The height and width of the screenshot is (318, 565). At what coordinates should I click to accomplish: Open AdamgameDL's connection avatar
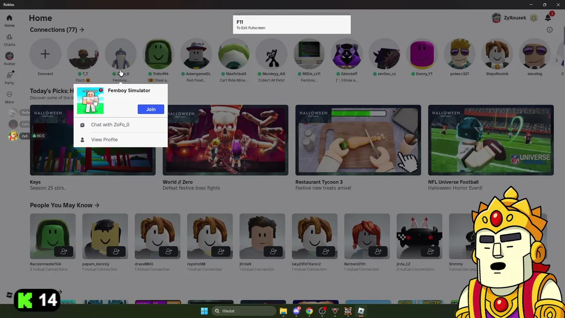tap(196, 54)
